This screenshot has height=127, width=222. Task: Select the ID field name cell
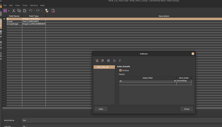[14, 19]
